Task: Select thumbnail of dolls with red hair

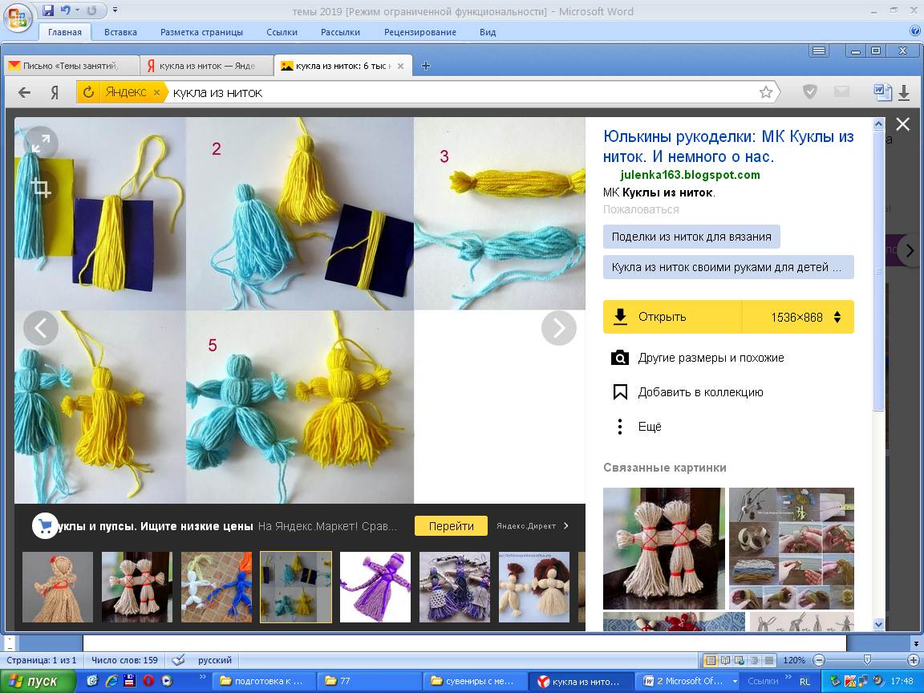Action: point(534,587)
